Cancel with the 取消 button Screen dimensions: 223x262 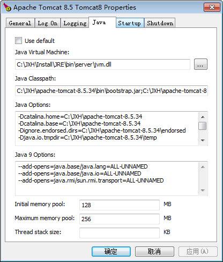click(x=154, y=251)
